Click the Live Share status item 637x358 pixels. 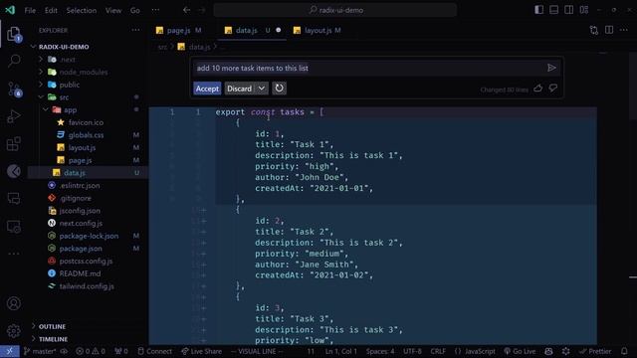tap(201, 351)
